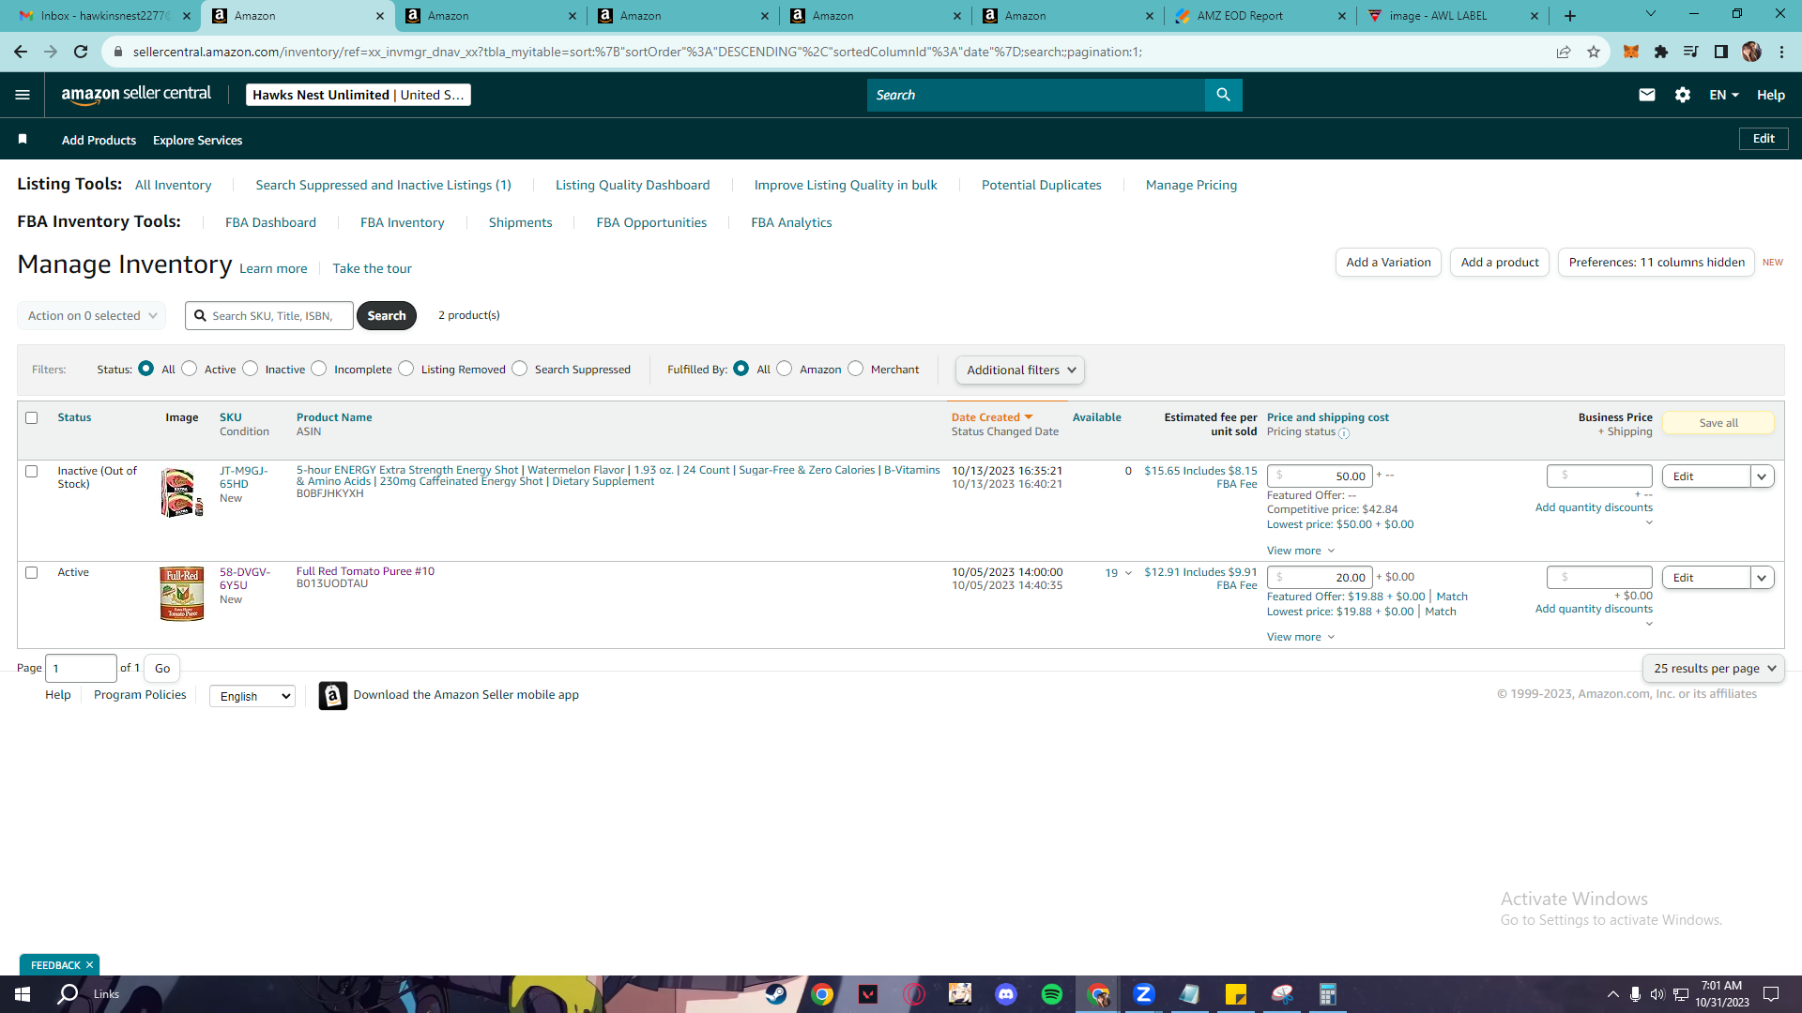This screenshot has width=1802, height=1013.
Task: Tick the select-all checkbox in table header
Action: click(32, 418)
